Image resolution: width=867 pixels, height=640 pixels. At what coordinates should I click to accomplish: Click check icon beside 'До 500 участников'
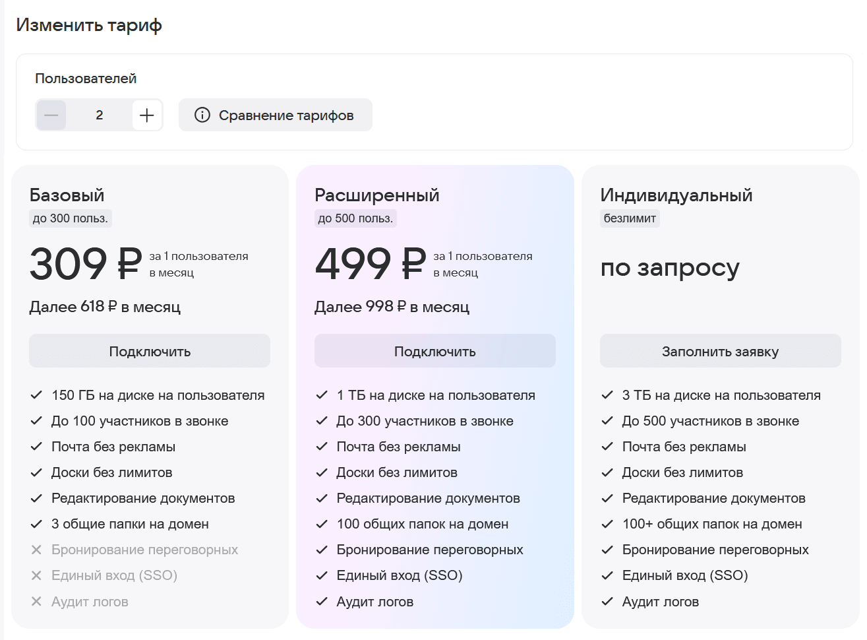point(607,421)
